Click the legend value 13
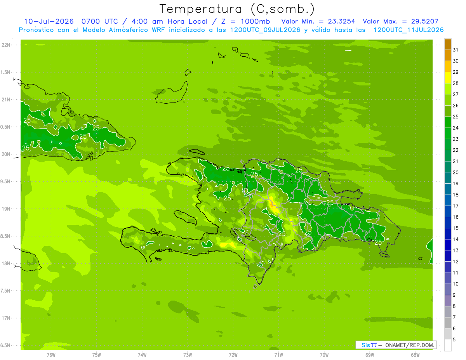Viewport: 466px width, 360px height. coord(456,250)
